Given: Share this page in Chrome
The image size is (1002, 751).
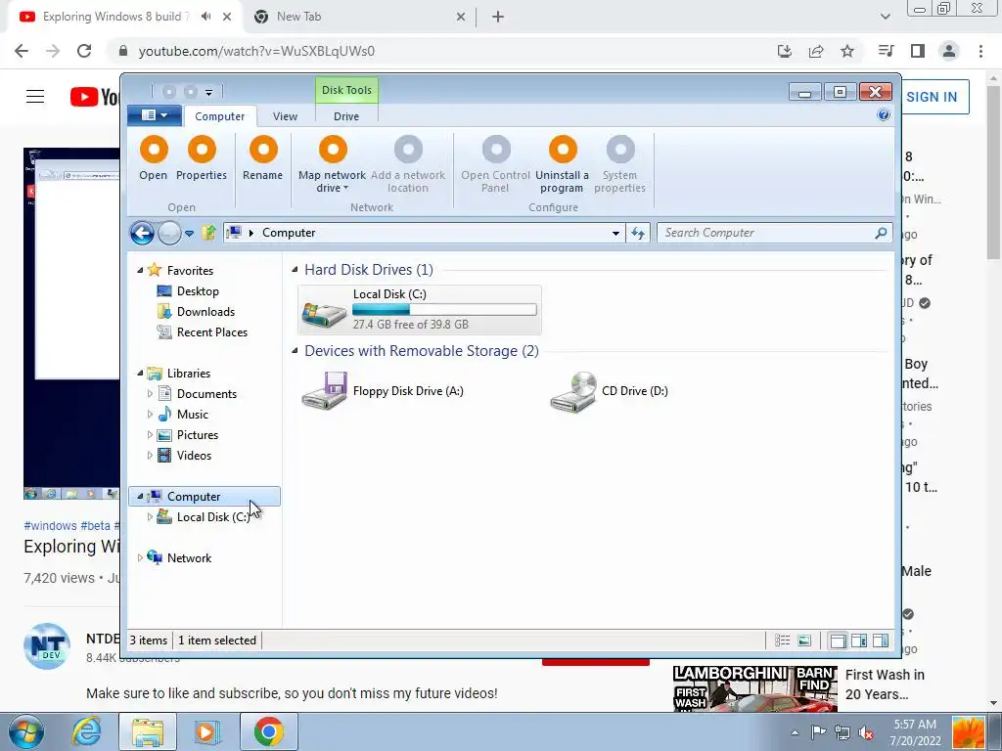Looking at the screenshot, I should pos(816,51).
